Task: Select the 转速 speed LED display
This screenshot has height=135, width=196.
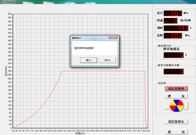Action: (171, 21)
